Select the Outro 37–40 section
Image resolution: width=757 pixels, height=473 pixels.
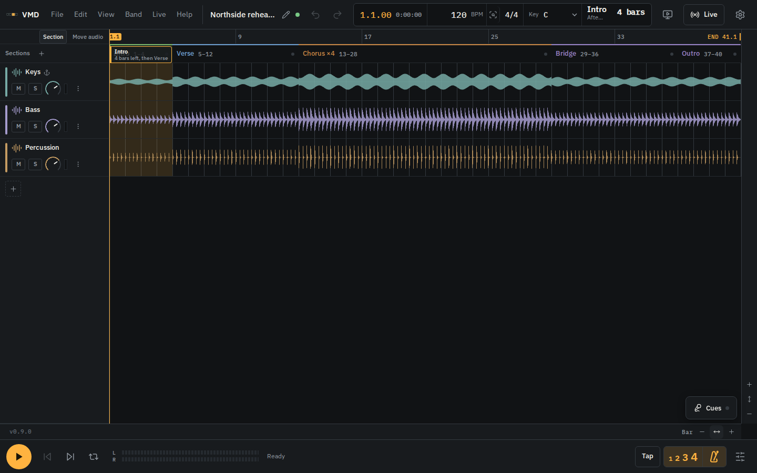(x=709, y=54)
